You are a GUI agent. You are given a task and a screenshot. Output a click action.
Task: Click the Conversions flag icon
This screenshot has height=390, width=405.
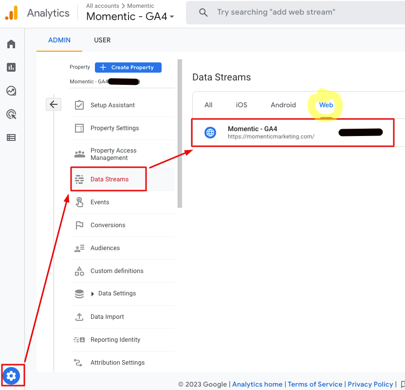coord(79,225)
